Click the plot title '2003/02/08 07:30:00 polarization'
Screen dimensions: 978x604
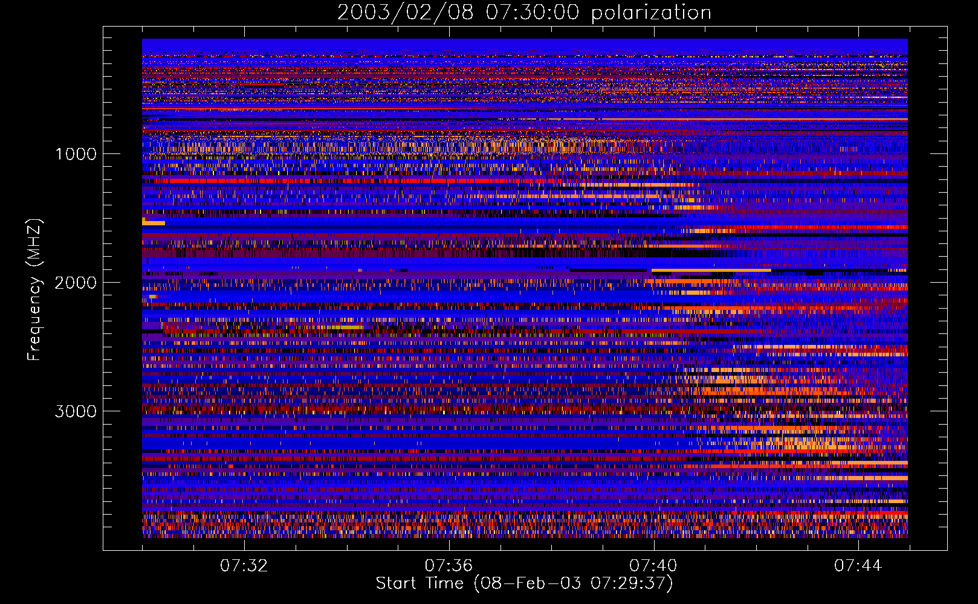[524, 13]
